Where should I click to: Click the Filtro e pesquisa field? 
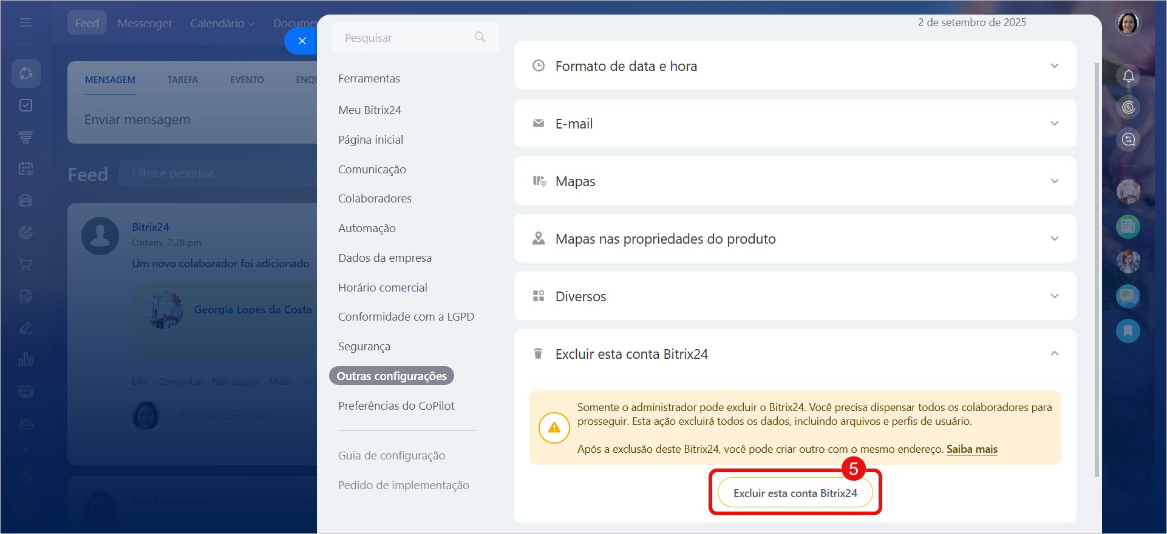[x=219, y=173]
